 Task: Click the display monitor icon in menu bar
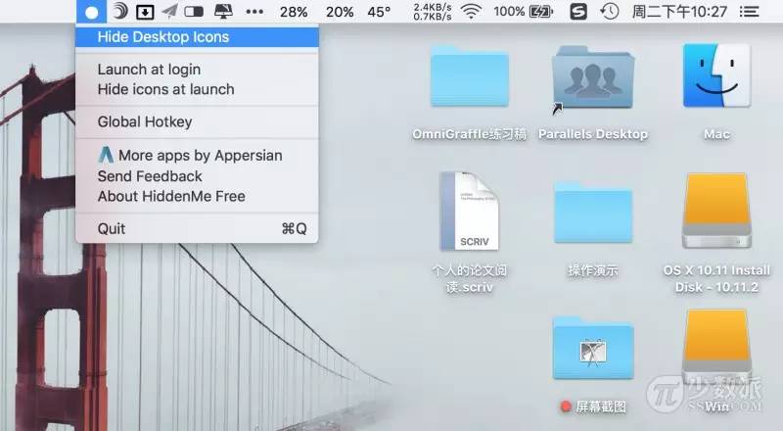(x=222, y=12)
